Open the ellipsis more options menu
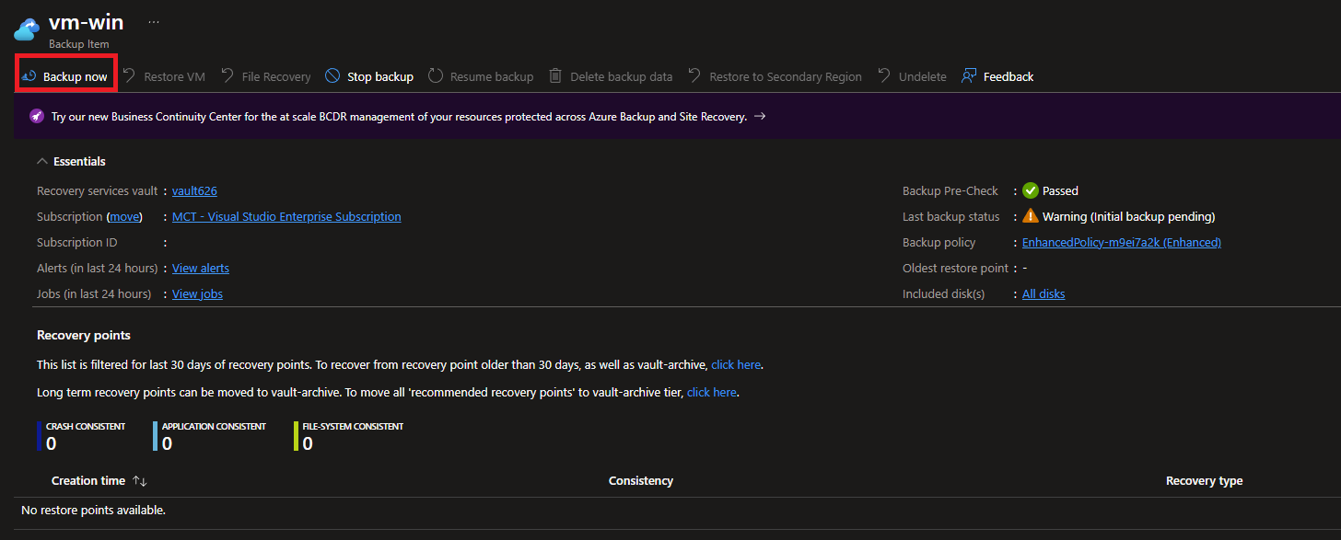This screenshot has height=540, width=1341. [x=154, y=22]
